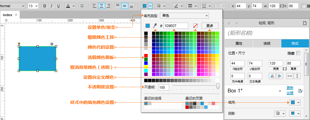Open the font size dropdown
The height and width of the screenshot is (120, 310).
(33, 6)
